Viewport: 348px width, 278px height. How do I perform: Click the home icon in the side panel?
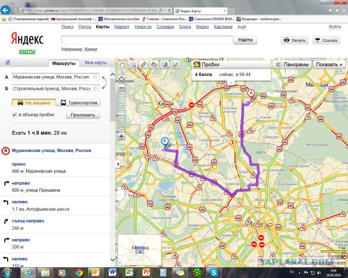[x=8, y=62]
